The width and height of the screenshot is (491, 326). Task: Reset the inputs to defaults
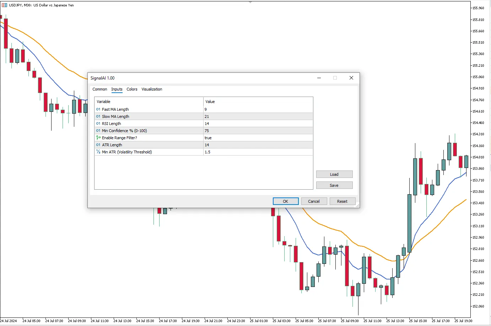[342, 201]
